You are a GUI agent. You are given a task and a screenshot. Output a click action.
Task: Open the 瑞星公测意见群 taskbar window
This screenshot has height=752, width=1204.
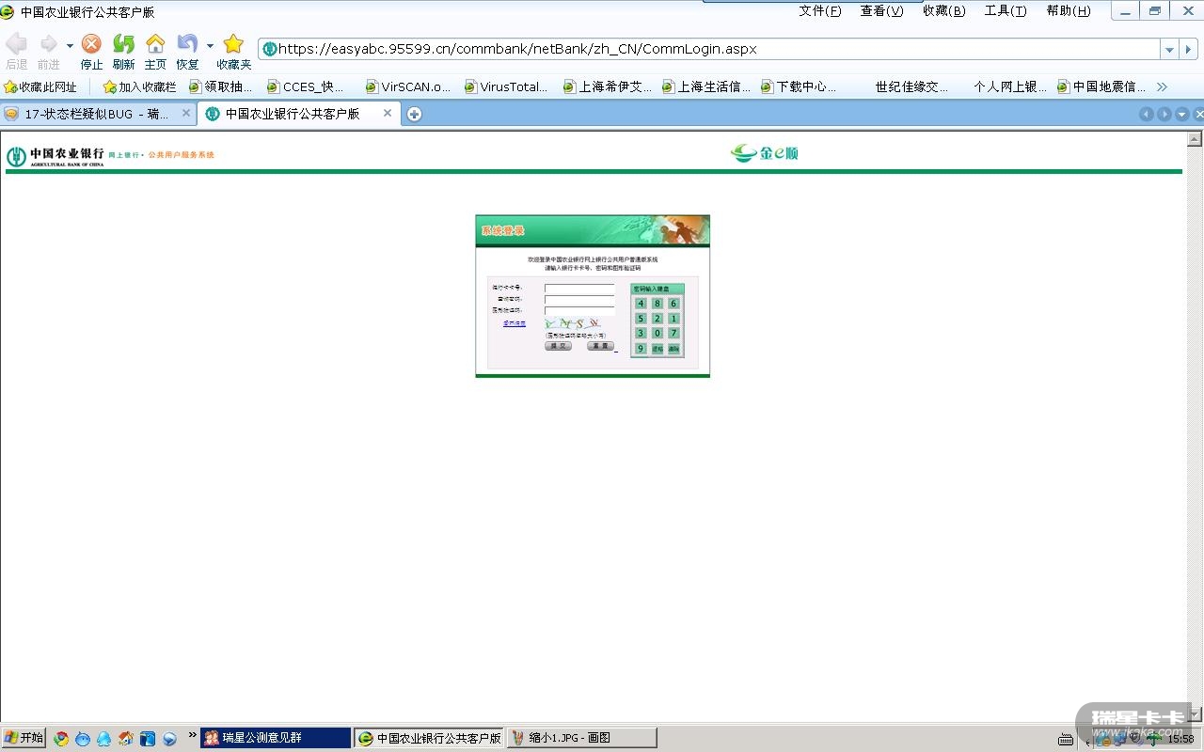coord(276,738)
